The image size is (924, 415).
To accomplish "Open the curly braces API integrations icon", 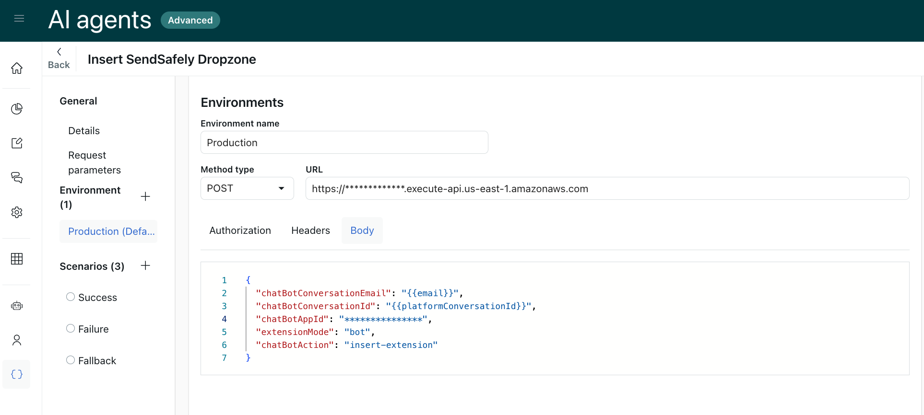I will click(x=17, y=374).
